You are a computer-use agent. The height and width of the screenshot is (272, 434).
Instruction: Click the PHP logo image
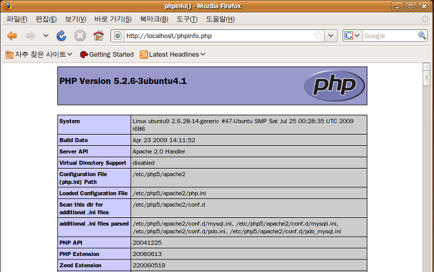[334, 86]
